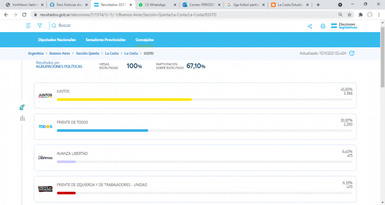Viewport: 385px width, 205px height.
Task: Click the blue Frente de Todos bar
Action: (102, 131)
